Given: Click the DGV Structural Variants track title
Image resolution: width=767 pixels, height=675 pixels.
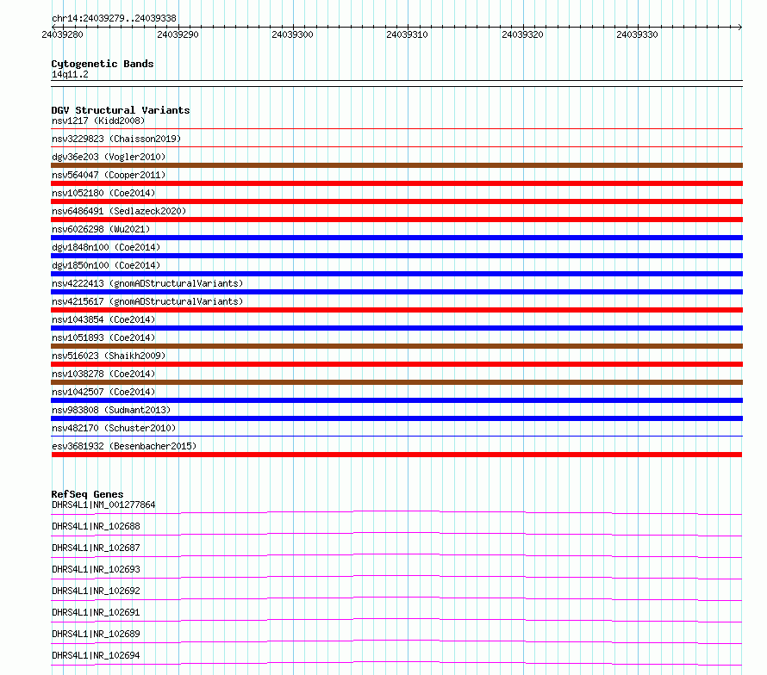Looking at the screenshot, I should click(x=121, y=110).
